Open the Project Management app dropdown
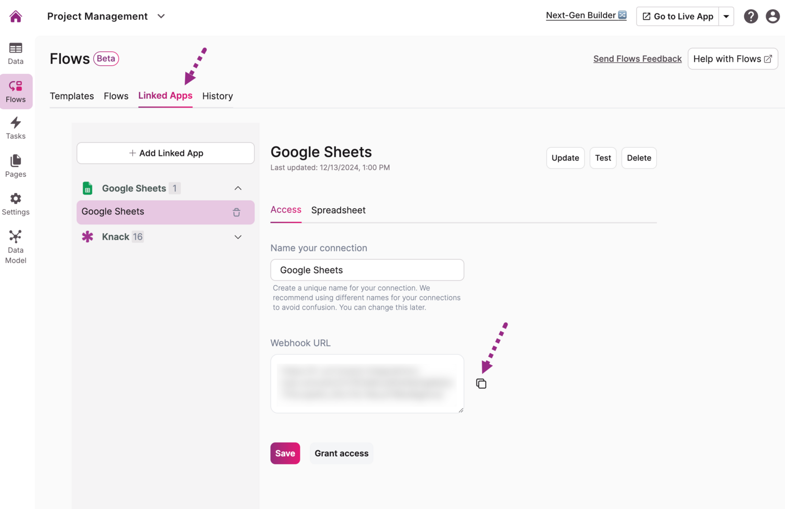The height and width of the screenshot is (509, 785). 161,16
